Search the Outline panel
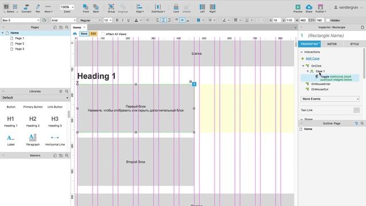This screenshot has height=206, width=366. point(362,124)
